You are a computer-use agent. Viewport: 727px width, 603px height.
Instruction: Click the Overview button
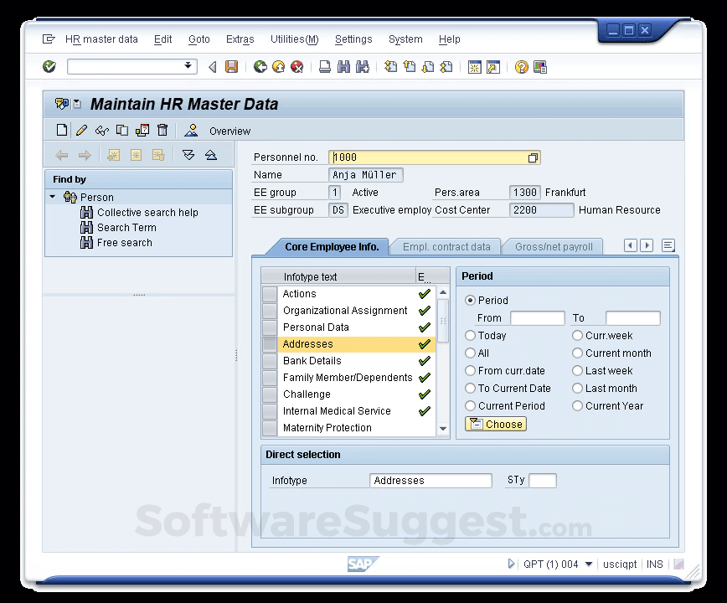click(229, 131)
